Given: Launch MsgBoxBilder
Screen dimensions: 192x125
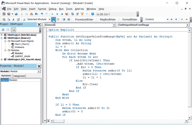Looking at the screenshot, I should point(108,19).
